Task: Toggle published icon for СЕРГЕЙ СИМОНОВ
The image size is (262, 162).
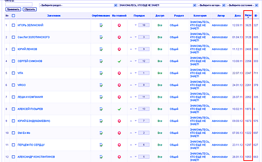Action: (101, 61)
